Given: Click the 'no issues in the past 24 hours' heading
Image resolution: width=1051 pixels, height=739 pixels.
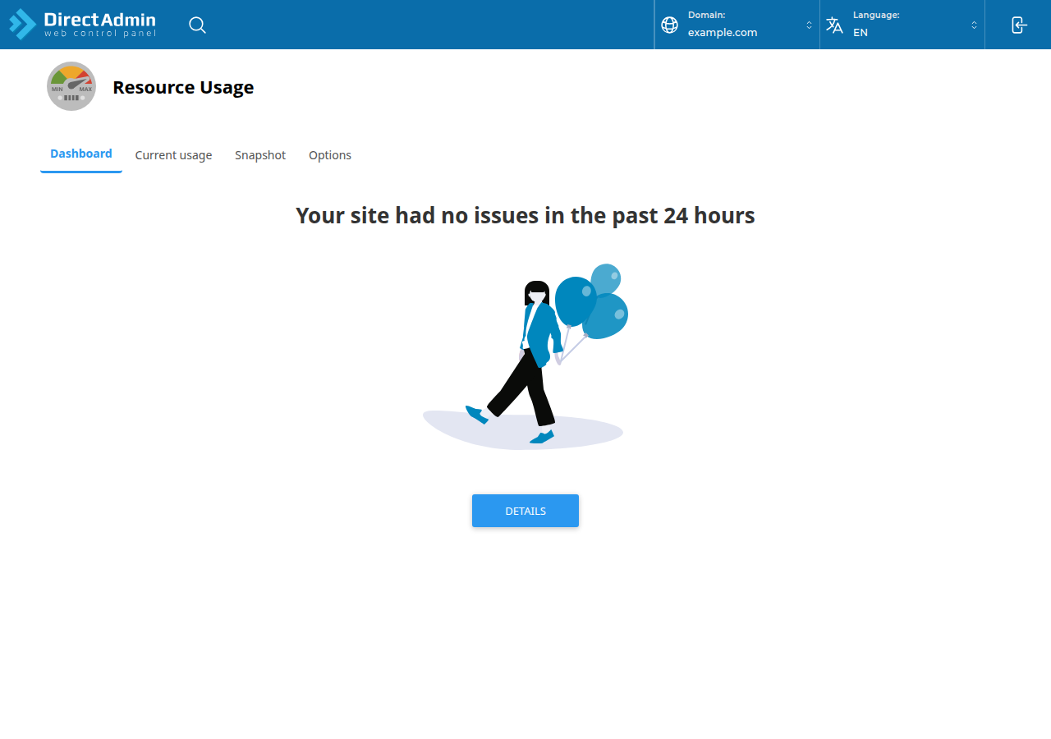Looking at the screenshot, I should [525, 215].
